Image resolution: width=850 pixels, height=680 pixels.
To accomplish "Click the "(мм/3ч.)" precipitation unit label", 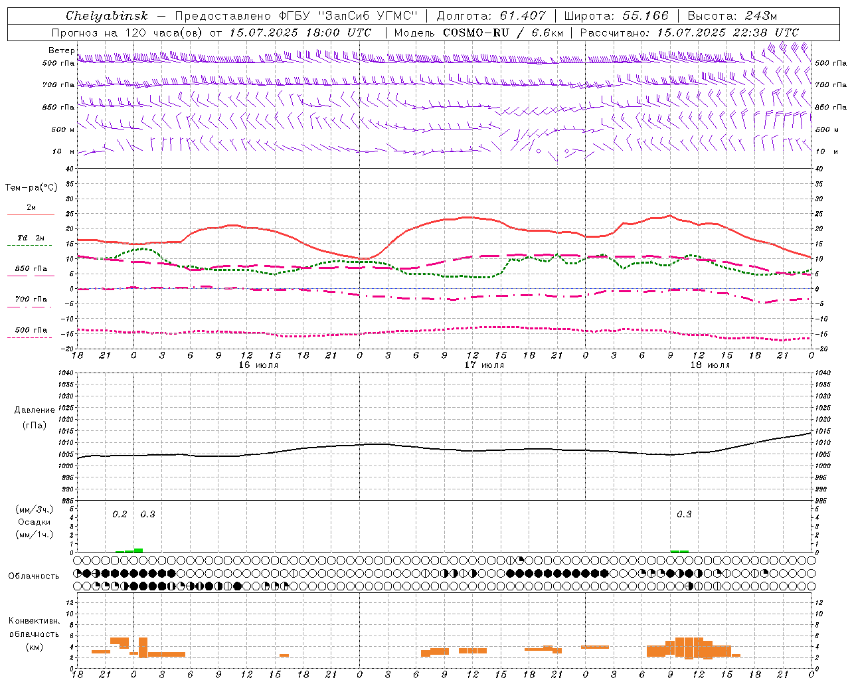I will [x=35, y=509].
